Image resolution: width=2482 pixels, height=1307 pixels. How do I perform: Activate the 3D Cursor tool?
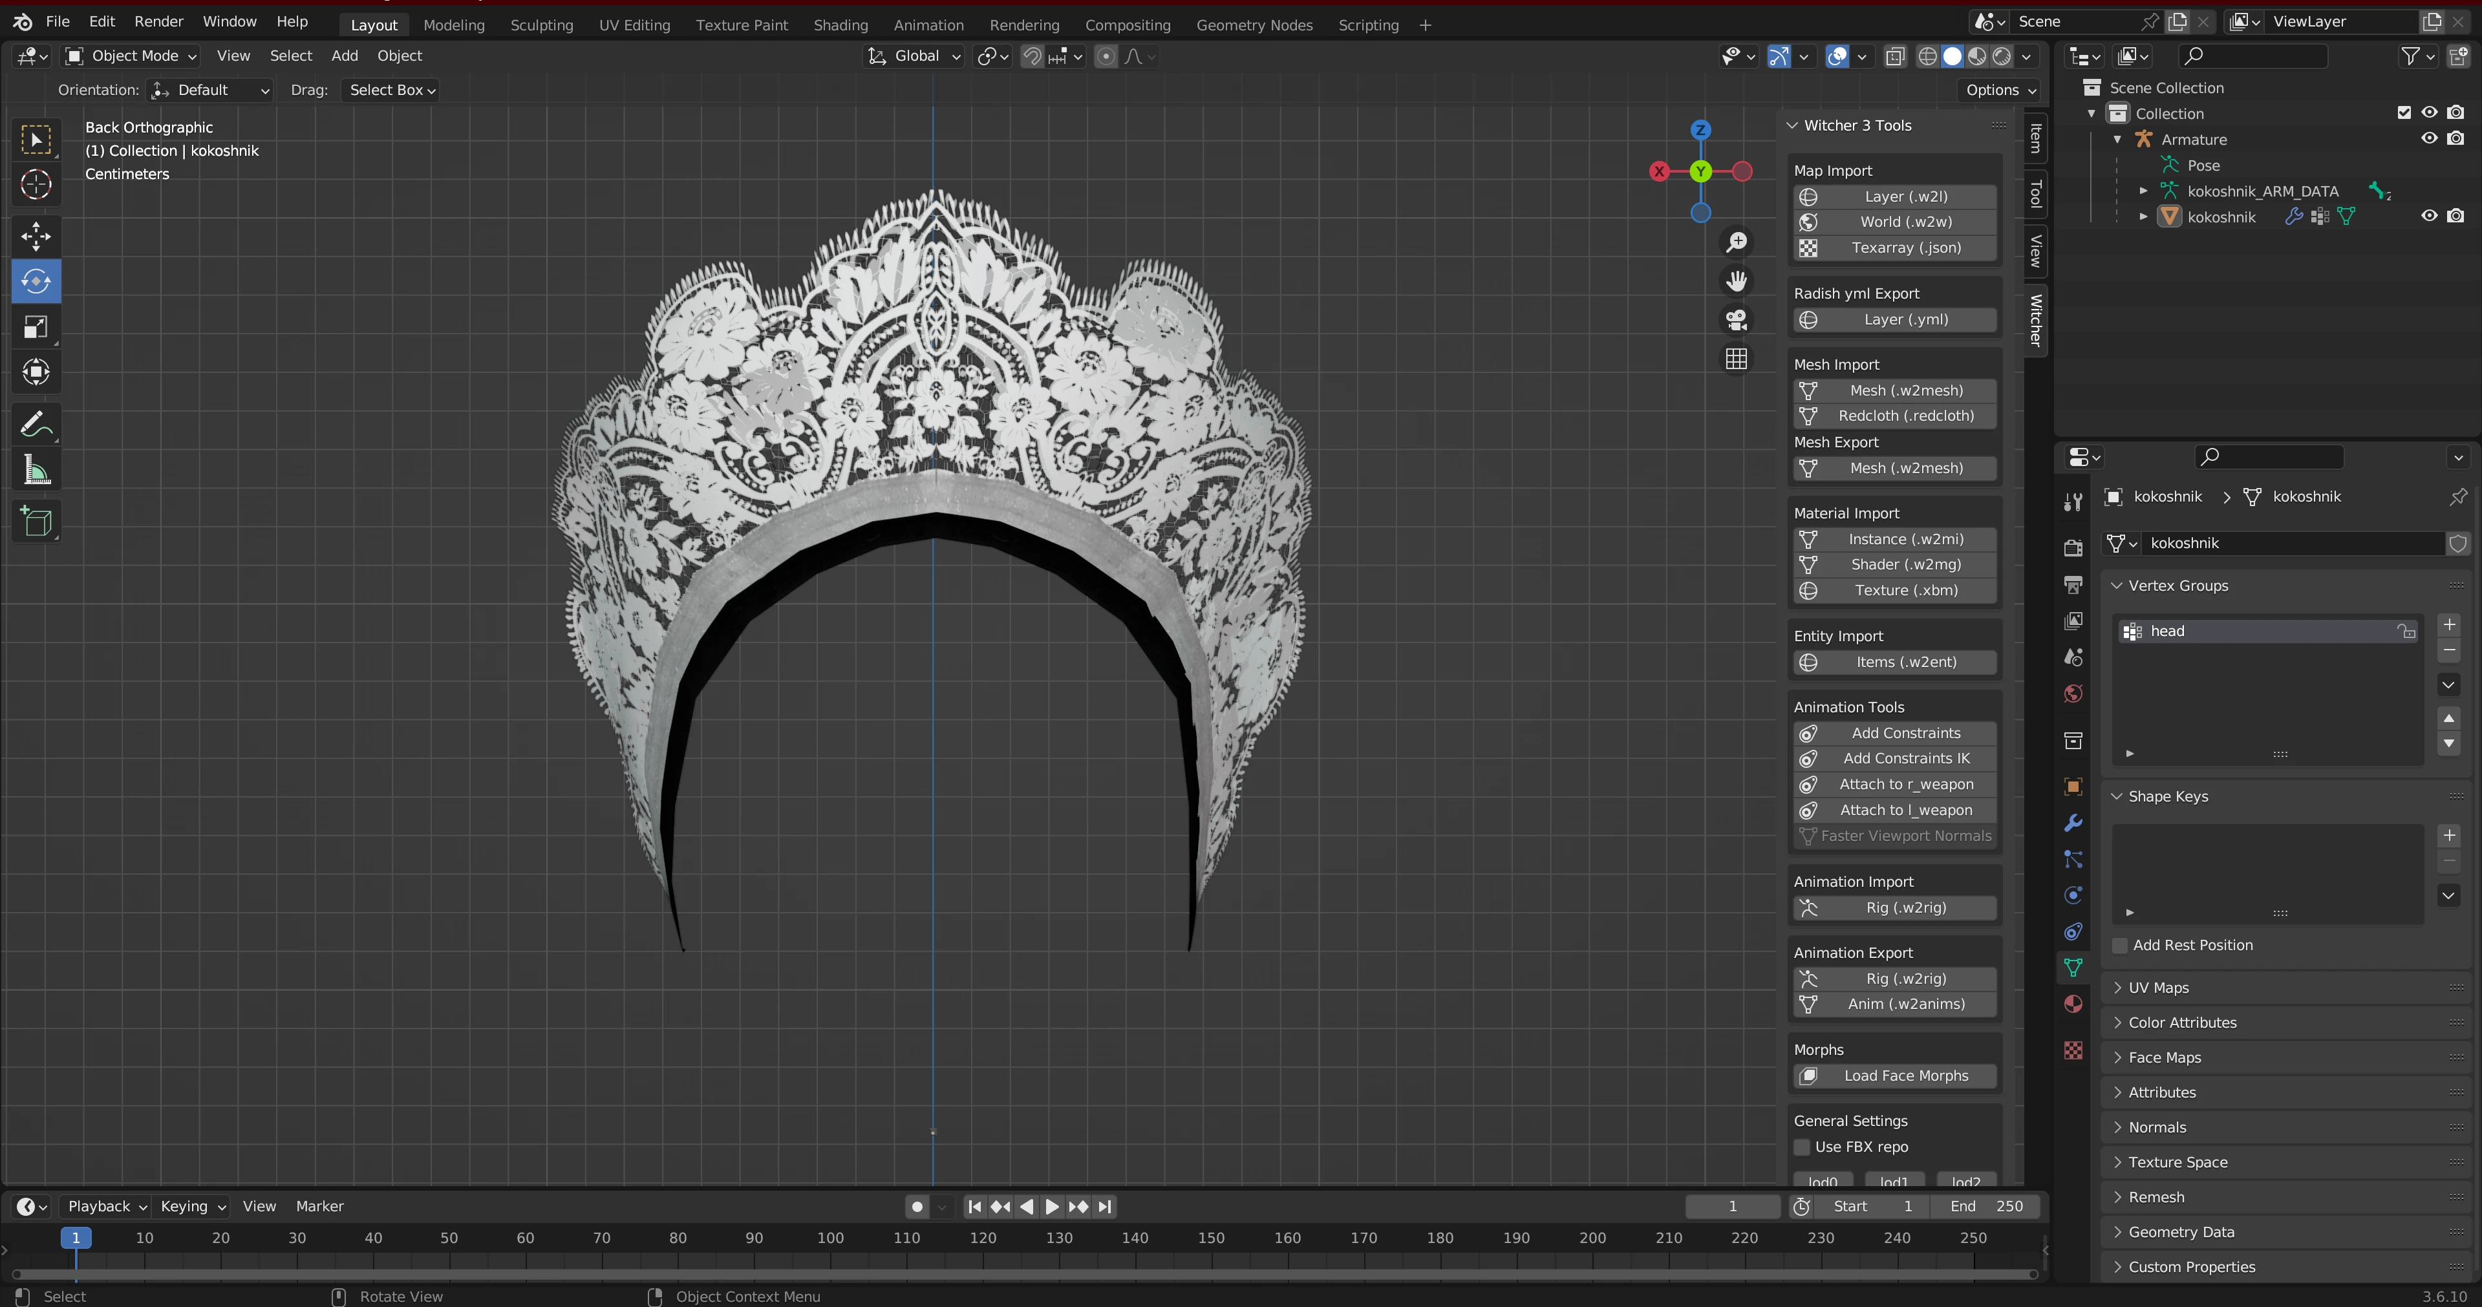pyautogui.click(x=36, y=185)
